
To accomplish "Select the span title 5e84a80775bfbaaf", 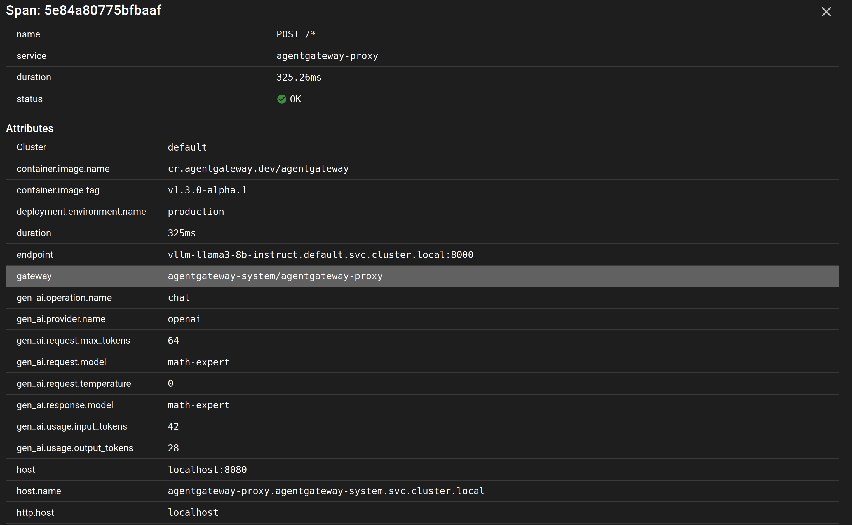I will (x=103, y=10).
